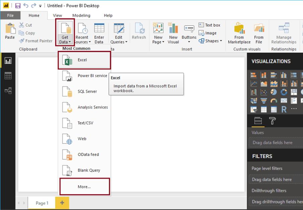The height and width of the screenshot is (210, 303).
Task: Select the line chart visual
Action: [x=254, y=83]
